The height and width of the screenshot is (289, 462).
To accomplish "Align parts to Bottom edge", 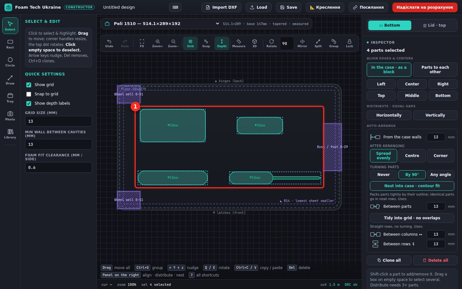I will [443, 96].
